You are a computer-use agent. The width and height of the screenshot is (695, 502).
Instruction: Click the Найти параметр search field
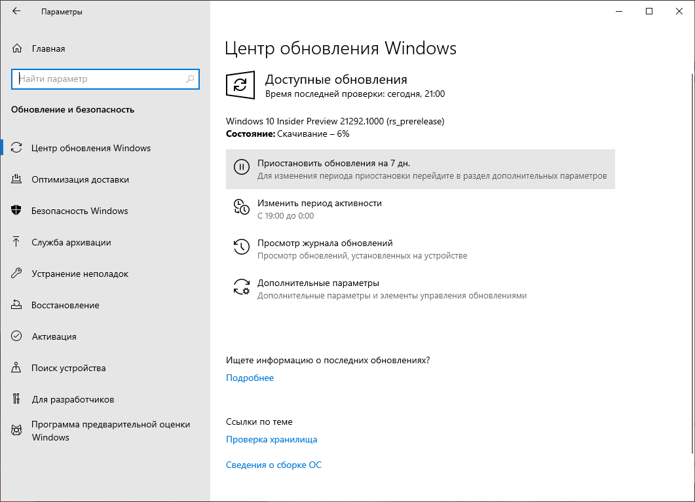105,79
